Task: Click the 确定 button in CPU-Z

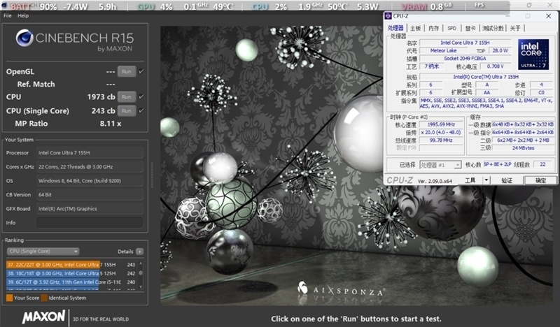Action: point(540,180)
